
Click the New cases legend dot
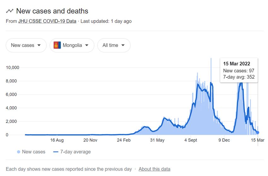pyautogui.click(x=19, y=152)
